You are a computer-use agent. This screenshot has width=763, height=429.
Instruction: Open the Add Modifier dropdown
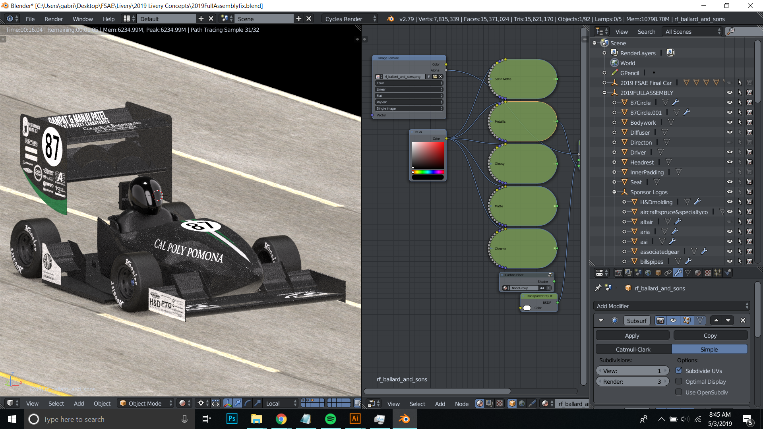672,306
